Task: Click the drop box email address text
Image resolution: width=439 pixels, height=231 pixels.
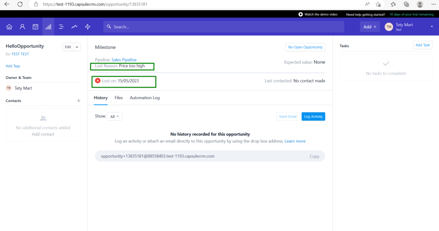Action: [x=158, y=156]
